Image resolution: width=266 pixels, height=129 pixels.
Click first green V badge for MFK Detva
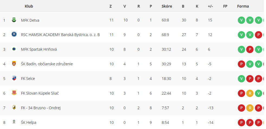click(x=241, y=20)
